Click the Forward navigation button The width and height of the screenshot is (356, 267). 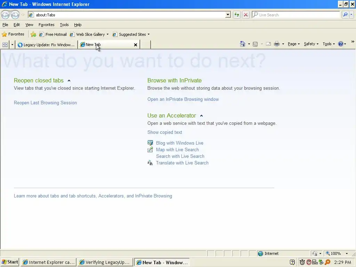(x=15, y=15)
